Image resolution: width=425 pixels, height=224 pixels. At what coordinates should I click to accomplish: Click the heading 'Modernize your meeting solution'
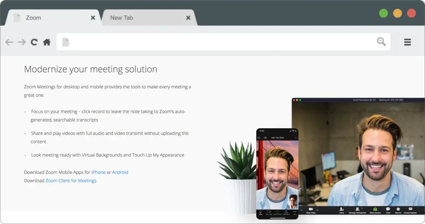[x=90, y=69]
